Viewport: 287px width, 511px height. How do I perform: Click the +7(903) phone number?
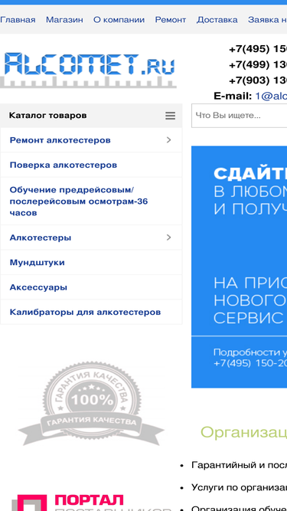click(x=258, y=80)
